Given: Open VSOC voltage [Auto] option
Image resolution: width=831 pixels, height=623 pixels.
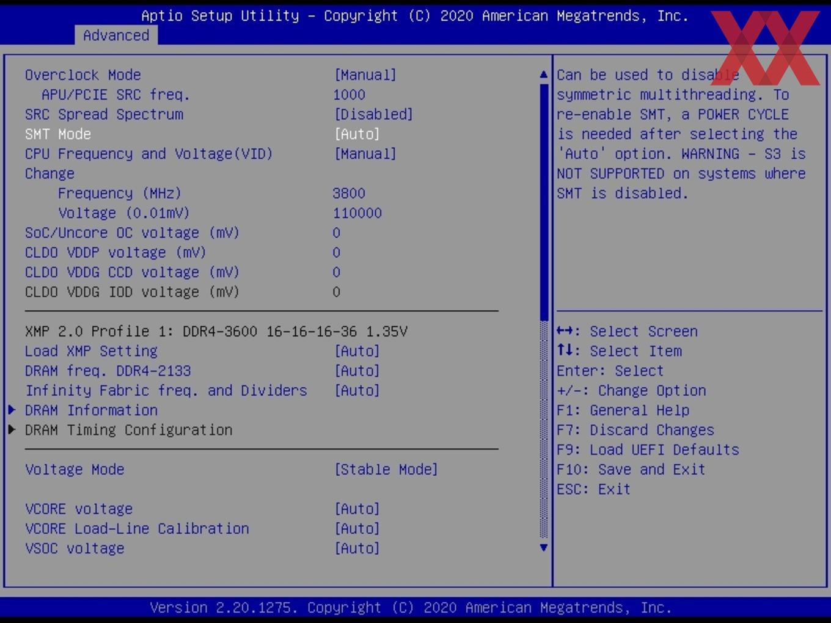Looking at the screenshot, I should (x=357, y=548).
